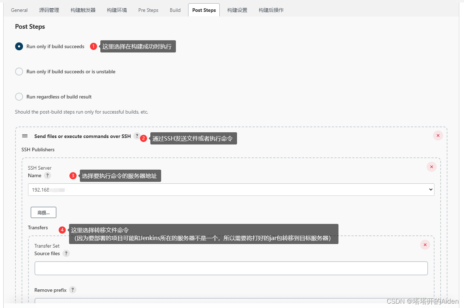464x308 pixels.
Task: Click the Transfers label
Action: pos(38,227)
